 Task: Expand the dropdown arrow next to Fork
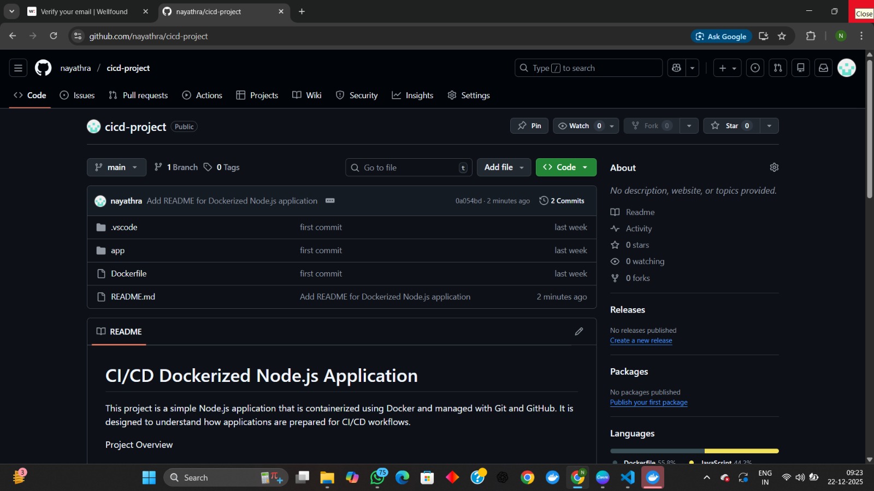689,126
